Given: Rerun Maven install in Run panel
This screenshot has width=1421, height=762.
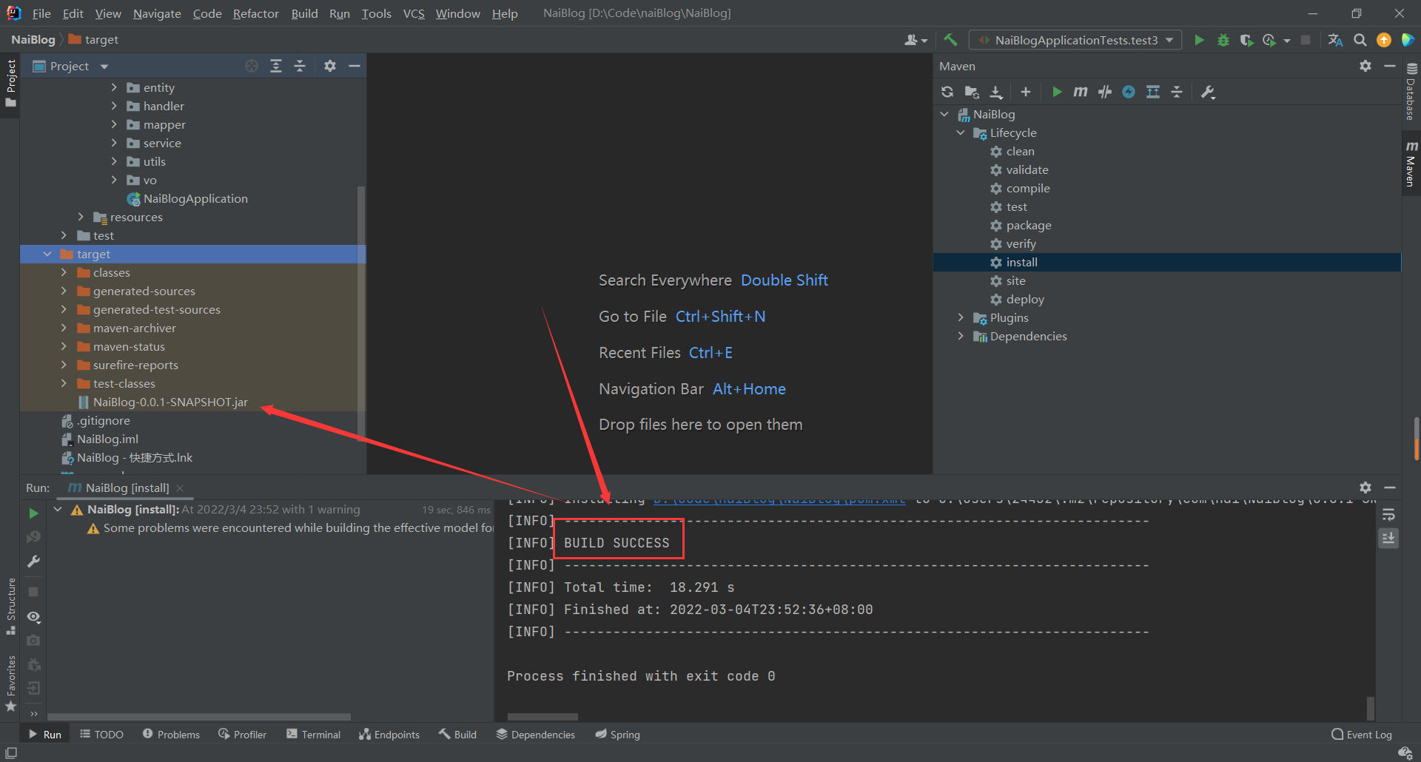Looking at the screenshot, I should tap(33, 513).
